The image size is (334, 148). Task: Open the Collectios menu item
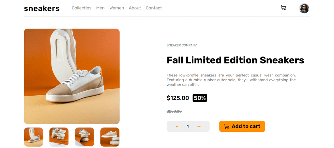pyautogui.click(x=81, y=8)
